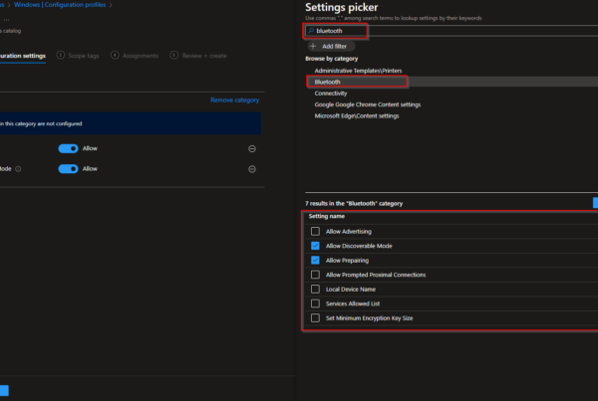Click the Remove category link
The image size is (598, 401).
[x=234, y=100]
